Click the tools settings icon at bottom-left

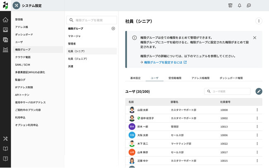click(5, 139)
